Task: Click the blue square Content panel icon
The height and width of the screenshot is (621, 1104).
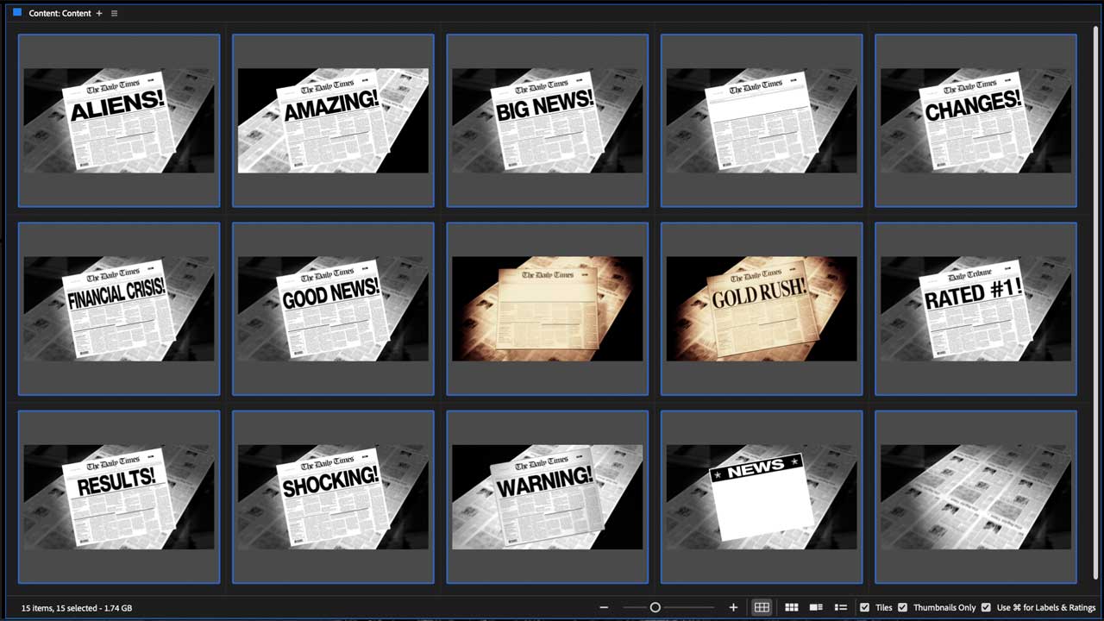Action: (17, 13)
